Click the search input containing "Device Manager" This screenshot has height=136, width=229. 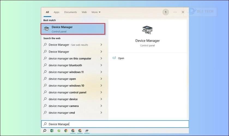click(x=115, y=124)
